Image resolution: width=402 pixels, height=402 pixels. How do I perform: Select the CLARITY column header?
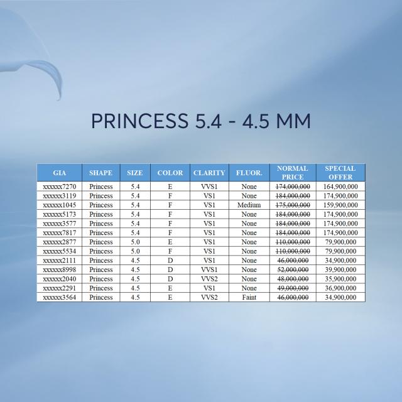(x=209, y=173)
